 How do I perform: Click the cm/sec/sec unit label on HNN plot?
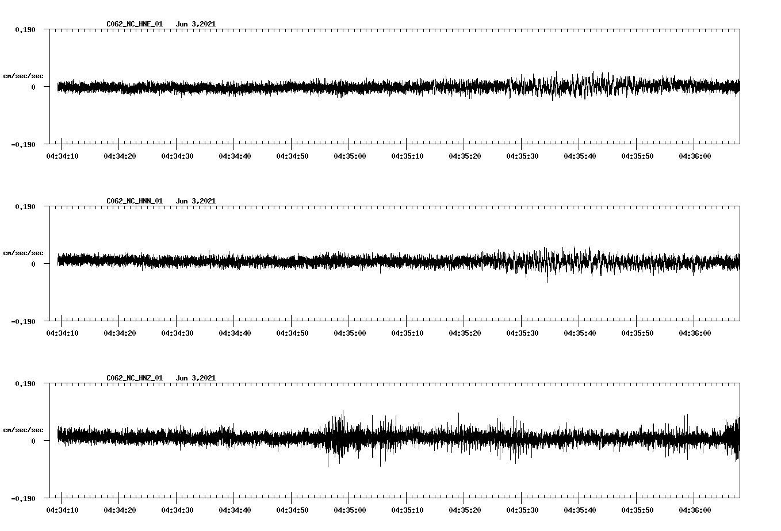pyautogui.click(x=23, y=253)
